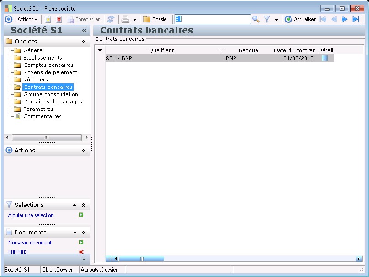This screenshot has width=369, height=277.
Task: Select Moyens de paiement in tree
Action: (50, 72)
